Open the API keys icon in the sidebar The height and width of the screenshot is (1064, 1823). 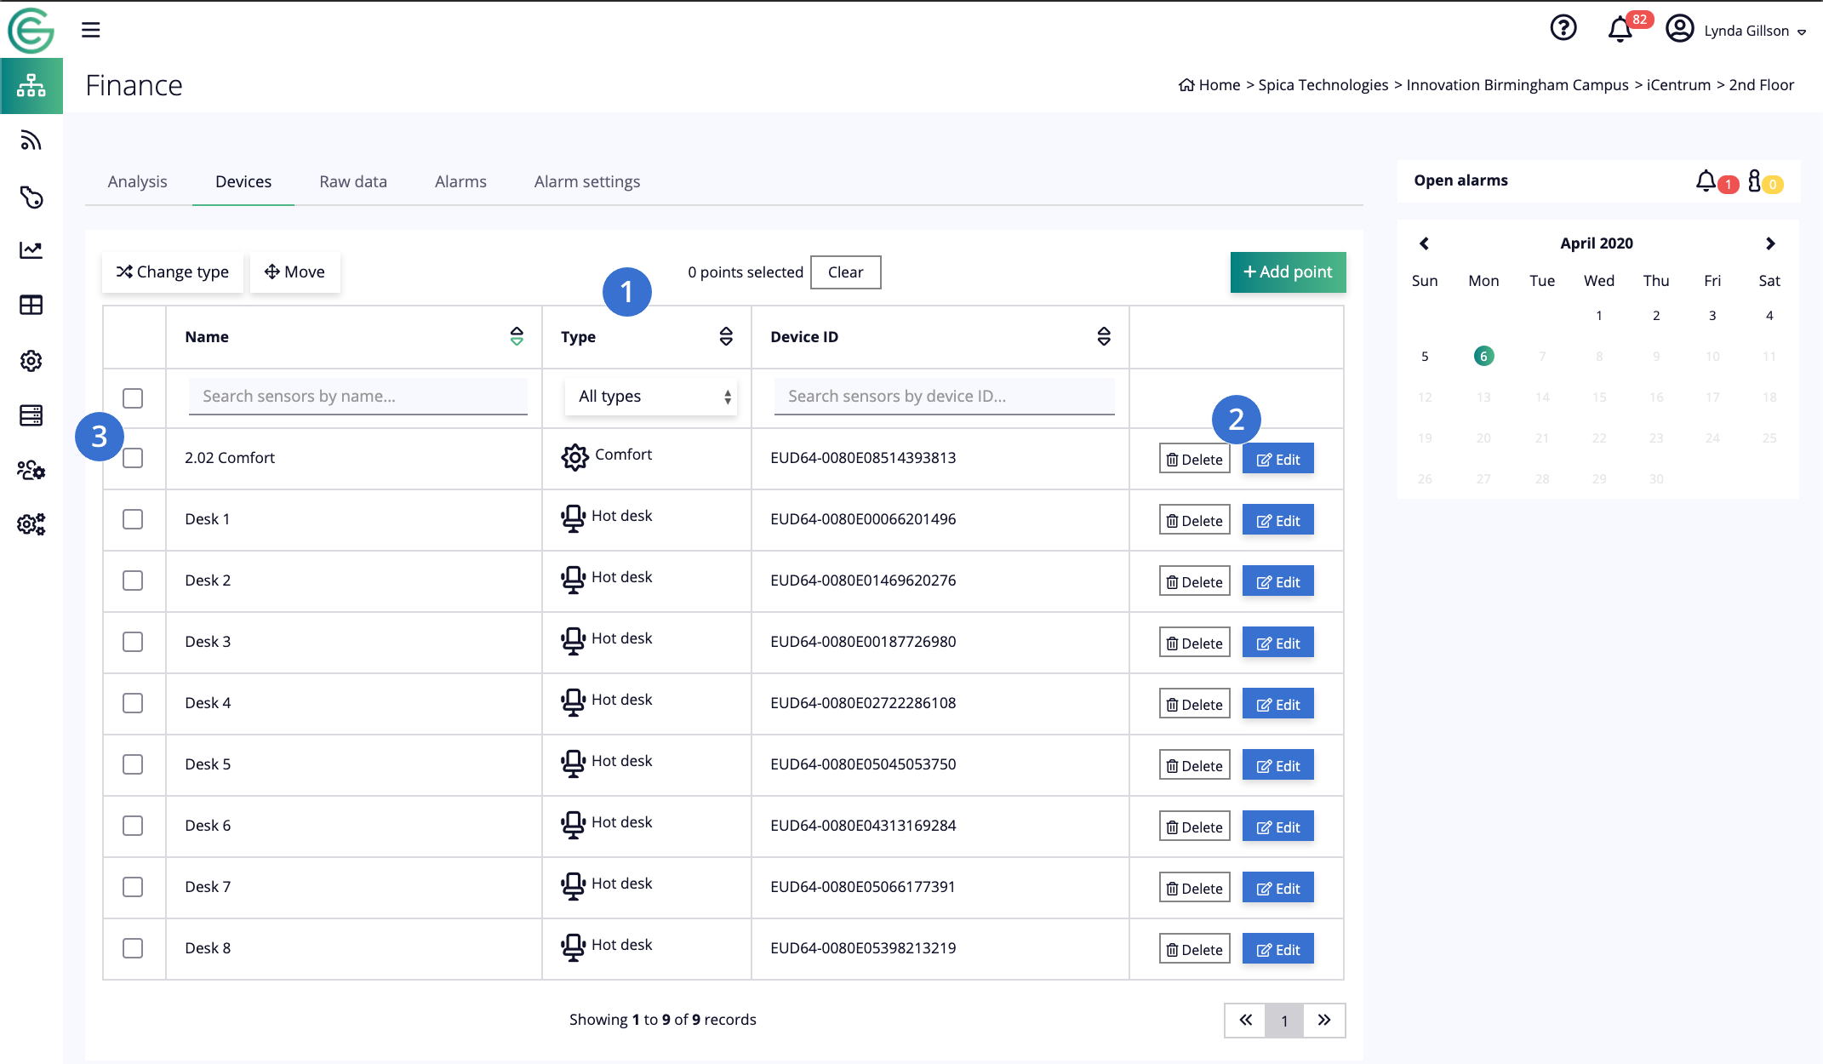(31, 197)
